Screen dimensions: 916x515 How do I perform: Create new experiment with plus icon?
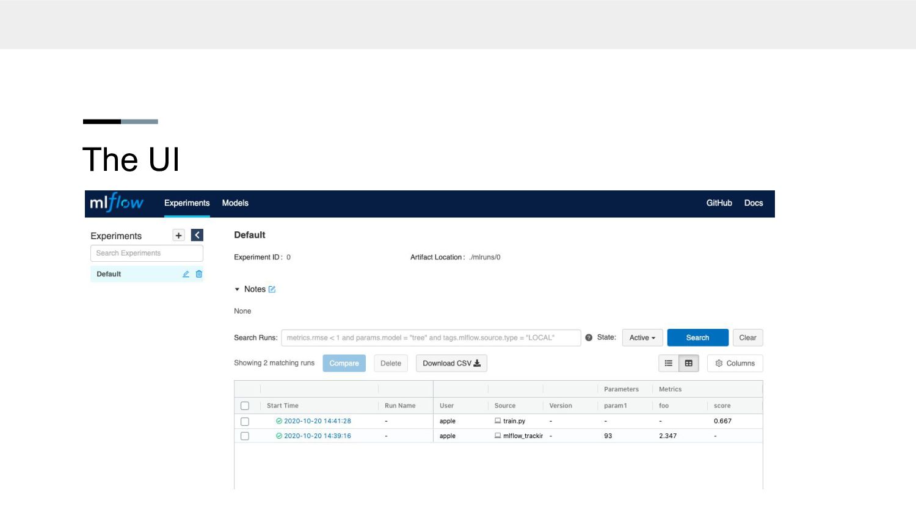point(178,236)
